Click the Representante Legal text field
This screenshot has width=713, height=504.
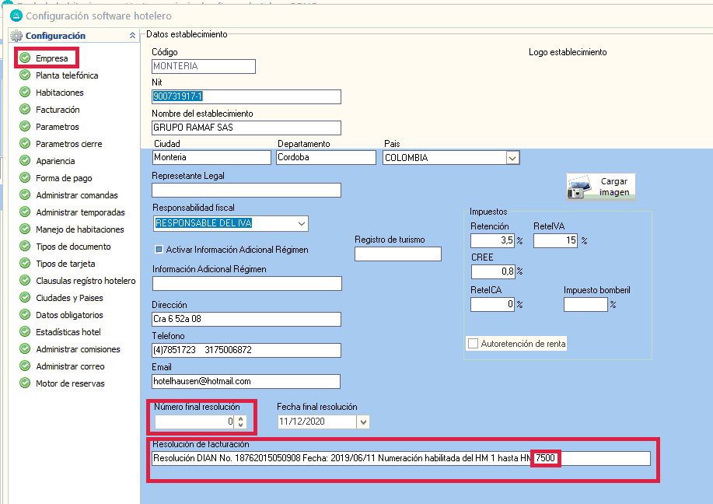[246, 191]
